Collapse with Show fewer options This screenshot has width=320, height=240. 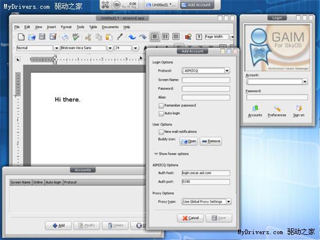coord(172,154)
